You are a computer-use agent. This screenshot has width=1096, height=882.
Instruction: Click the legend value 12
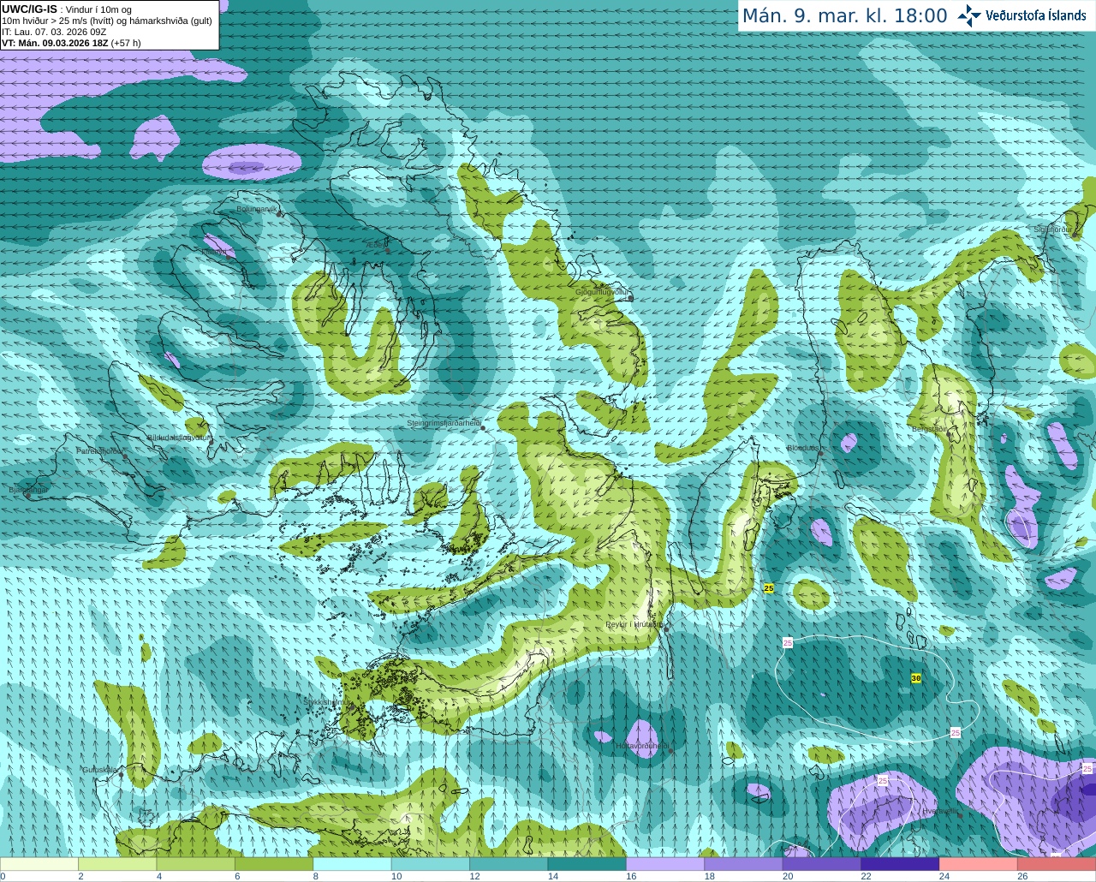474,876
